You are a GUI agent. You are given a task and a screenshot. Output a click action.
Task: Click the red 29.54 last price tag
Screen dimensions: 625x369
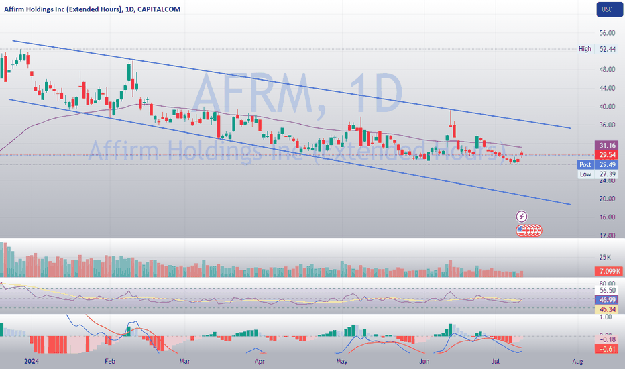tap(606, 155)
